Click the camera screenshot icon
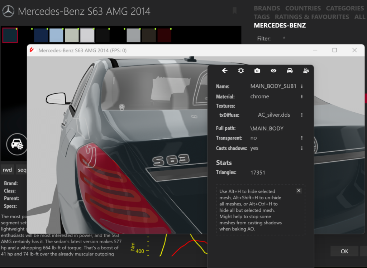The height and width of the screenshot is (268, 367). [257, 70]
